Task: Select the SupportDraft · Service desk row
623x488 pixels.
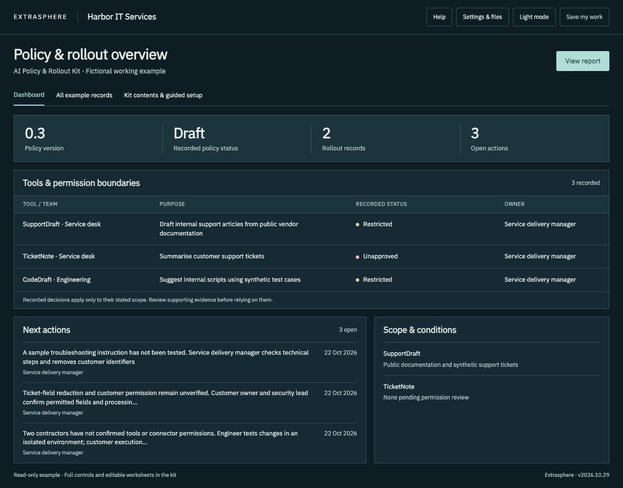Action: point(311,229)
